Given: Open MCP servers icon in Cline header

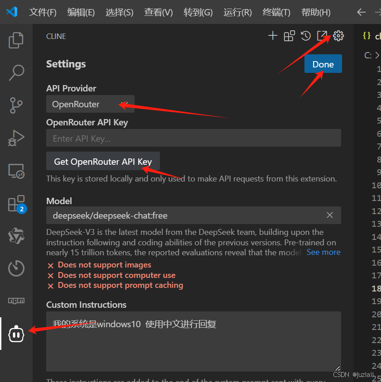Looking at the screenshot, I should coord(289,36).
